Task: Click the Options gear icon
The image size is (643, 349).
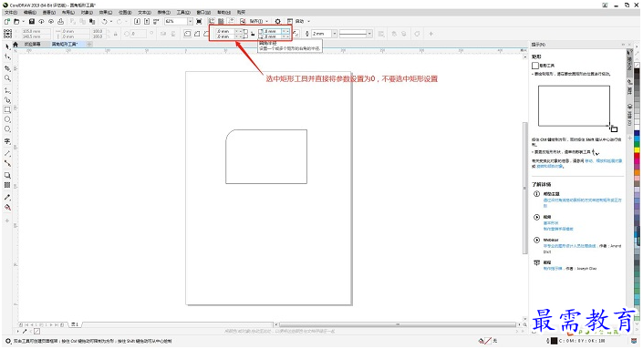Action: tap(277, 21)
